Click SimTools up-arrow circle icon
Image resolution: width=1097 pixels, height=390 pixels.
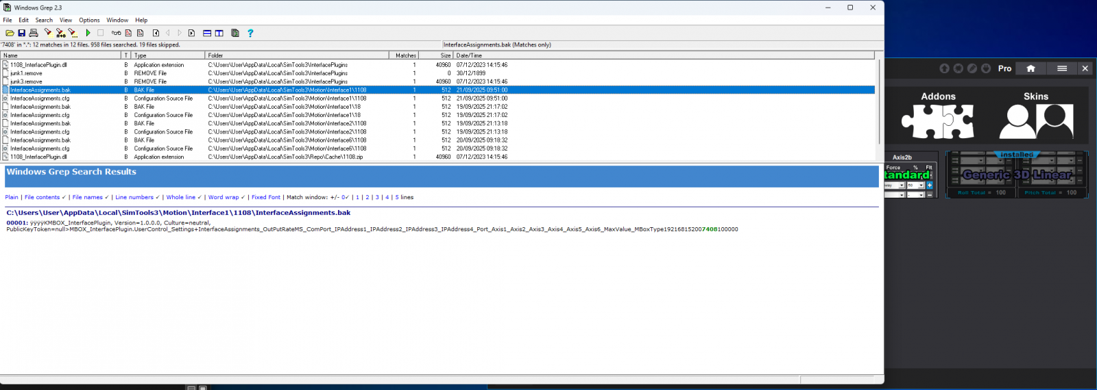point(944,68)
